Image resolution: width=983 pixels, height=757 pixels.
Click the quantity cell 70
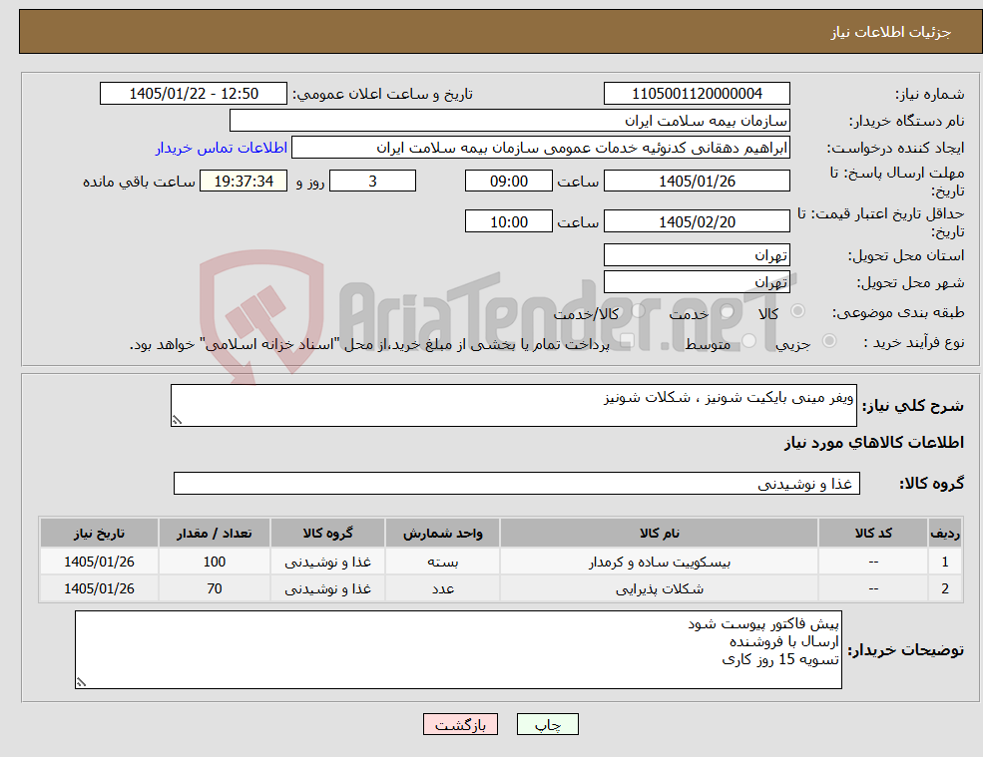[215, 589]
